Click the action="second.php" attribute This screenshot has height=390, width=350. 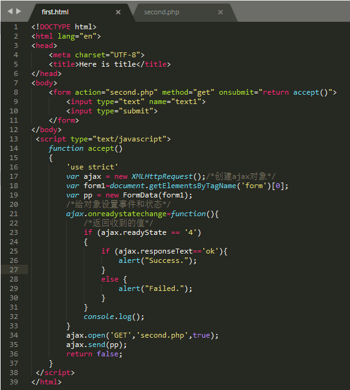coord(116,92)
